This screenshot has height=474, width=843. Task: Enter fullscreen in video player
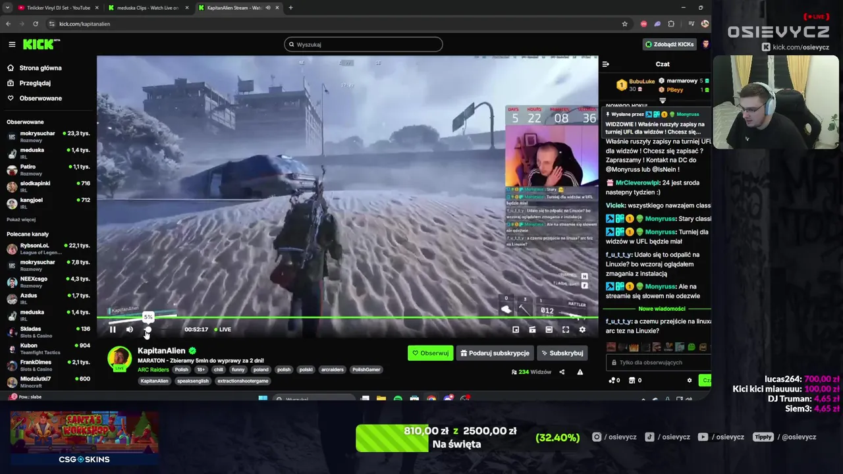[565, 329]
